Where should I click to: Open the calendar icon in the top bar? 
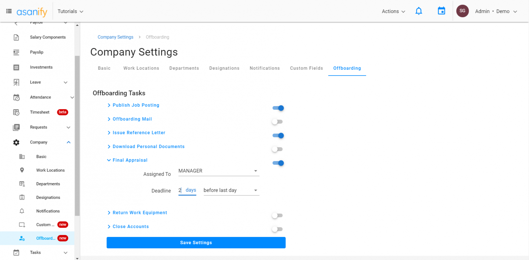441,11
